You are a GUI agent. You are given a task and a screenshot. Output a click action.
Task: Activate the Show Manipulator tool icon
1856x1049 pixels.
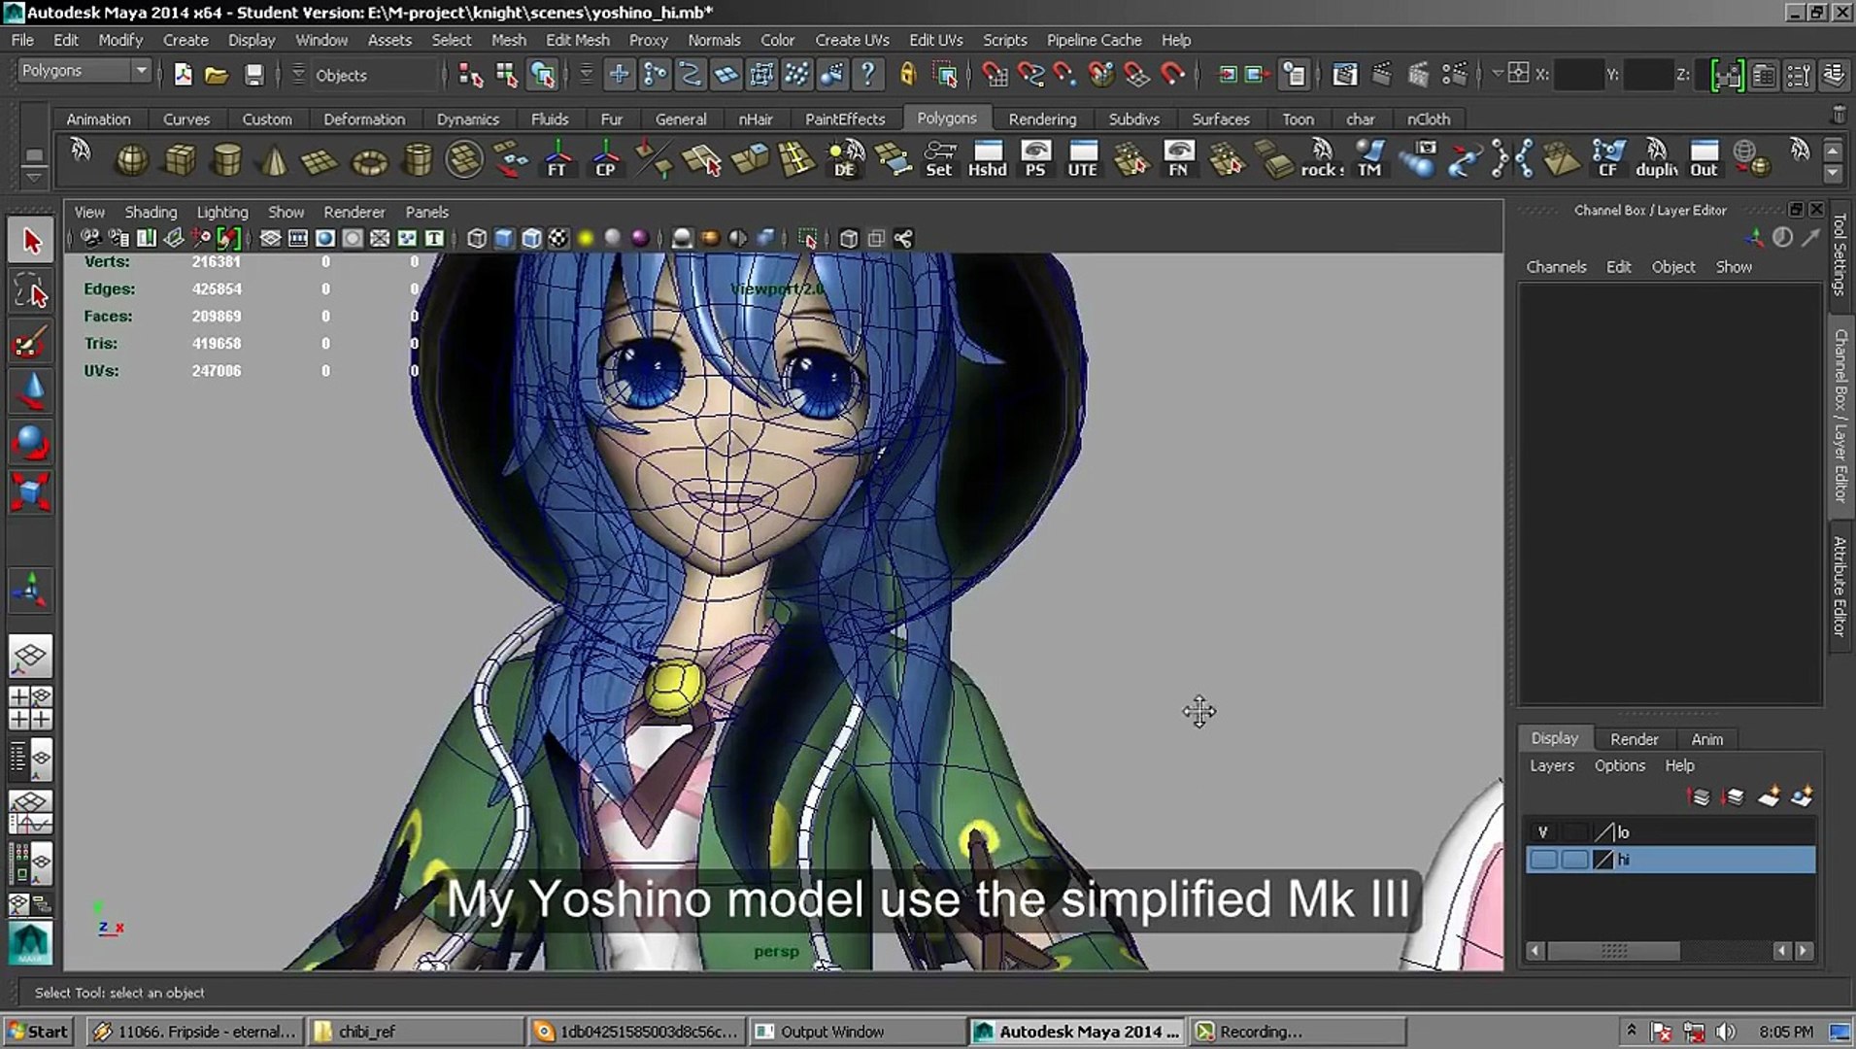[30, 591]
